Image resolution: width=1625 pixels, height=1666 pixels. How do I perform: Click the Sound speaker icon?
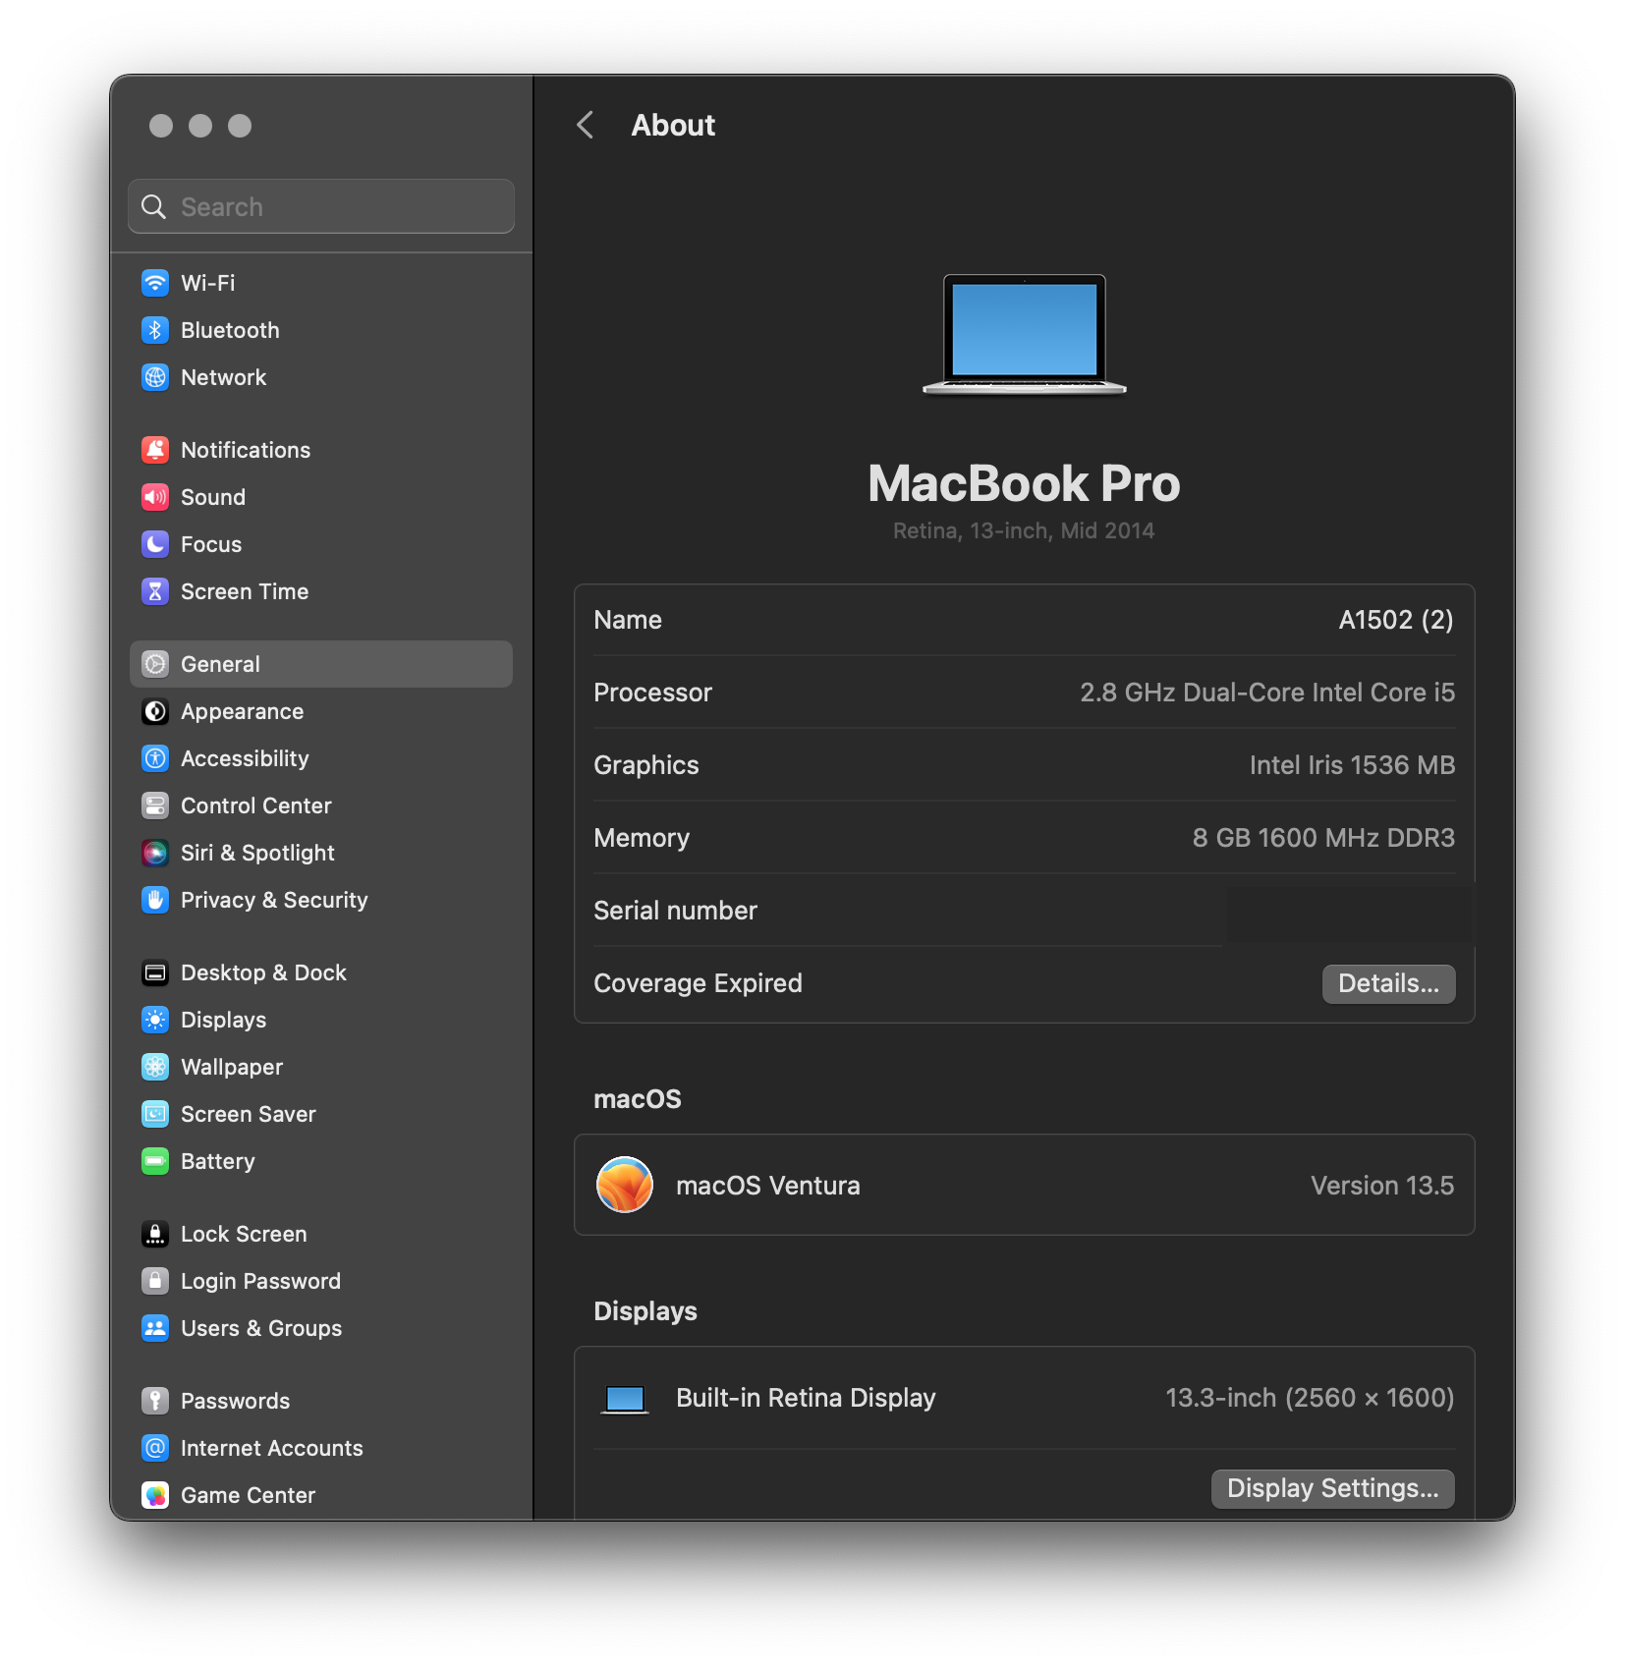pyautogui.click(x=155, y=497)
